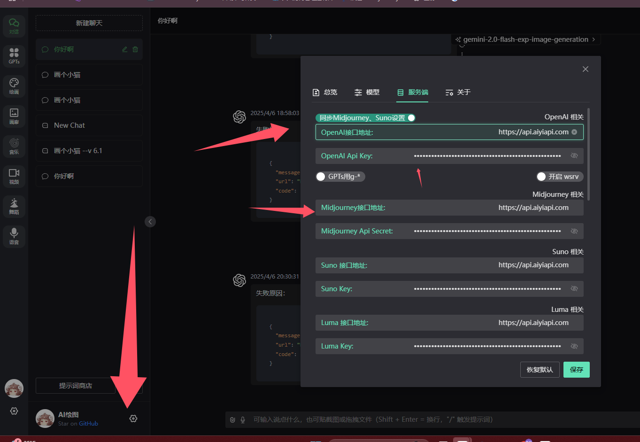Click the Suno 相关 section heading
This screenshot has width=640, height=442.
click(x=568, y=252)
